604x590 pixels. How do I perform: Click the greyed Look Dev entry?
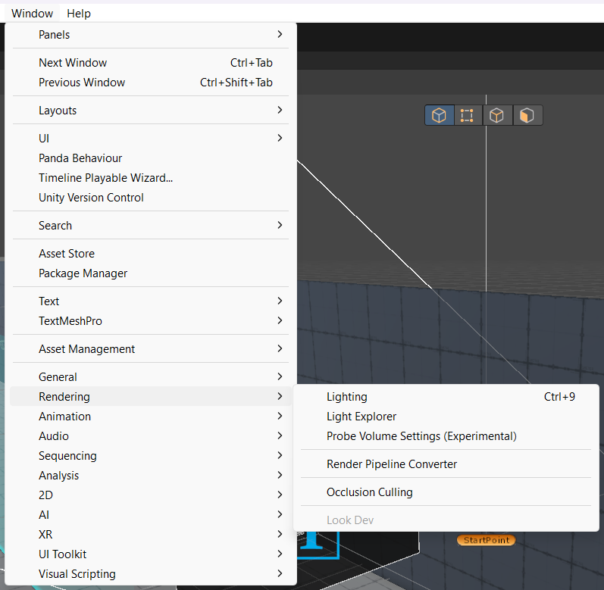click(x=446, y=520)
